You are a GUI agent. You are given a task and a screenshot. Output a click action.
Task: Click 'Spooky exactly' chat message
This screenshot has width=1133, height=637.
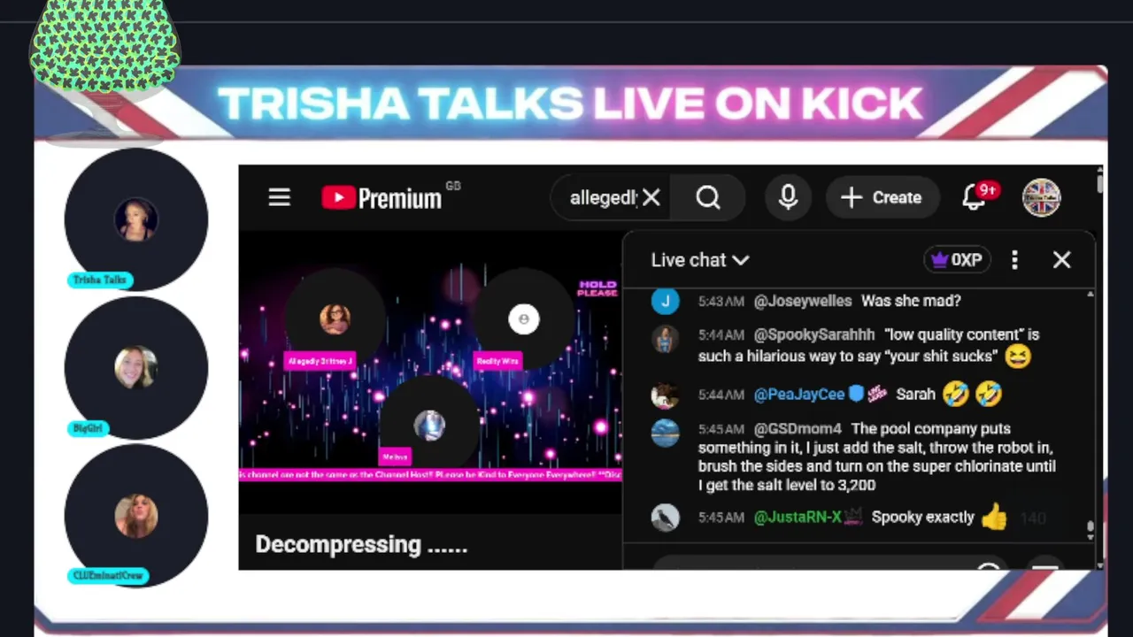click(x=922, y=517)
